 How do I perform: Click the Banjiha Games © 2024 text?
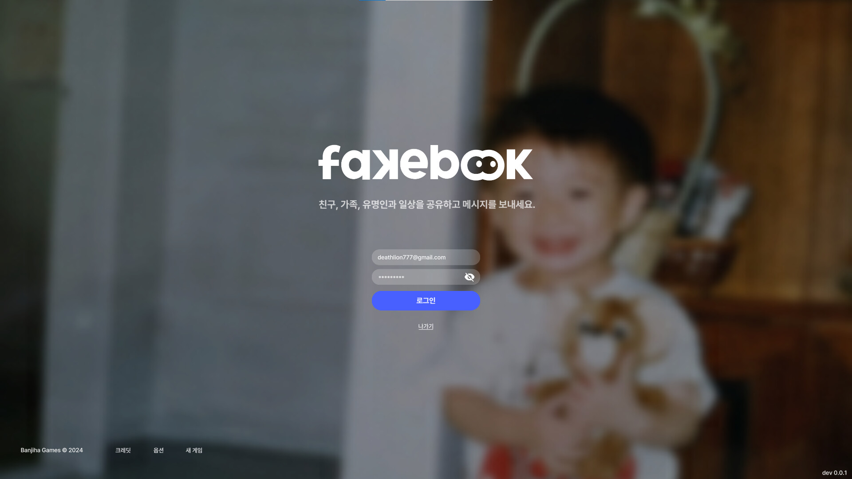pyautogui.click(x=51, y=450)
